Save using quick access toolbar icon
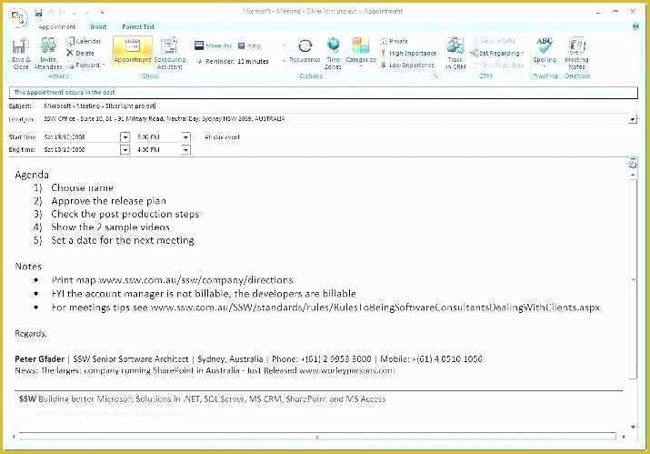650x454 pixels. click(x=38, y=13)
